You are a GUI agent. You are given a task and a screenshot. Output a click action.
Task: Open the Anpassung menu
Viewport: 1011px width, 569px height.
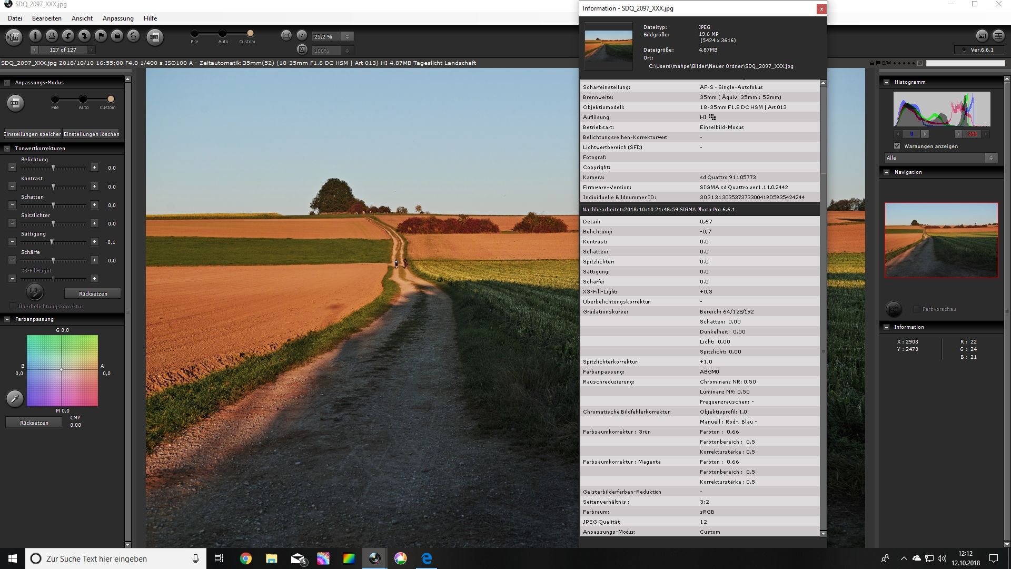pos(118,18)
